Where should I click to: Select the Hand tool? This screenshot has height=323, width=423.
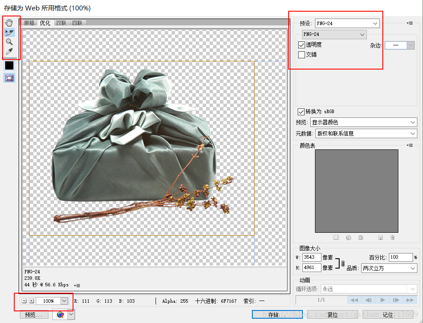(9, 22)
